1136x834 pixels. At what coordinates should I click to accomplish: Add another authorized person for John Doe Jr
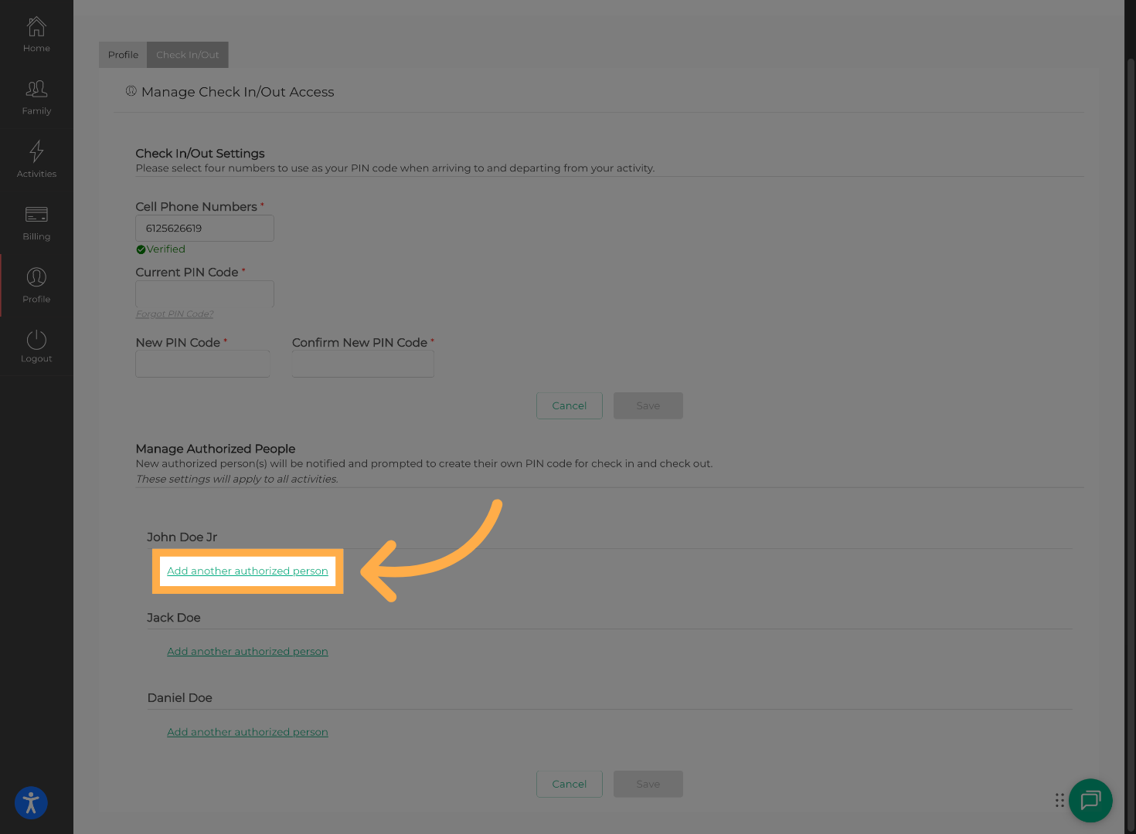(247, 571)
